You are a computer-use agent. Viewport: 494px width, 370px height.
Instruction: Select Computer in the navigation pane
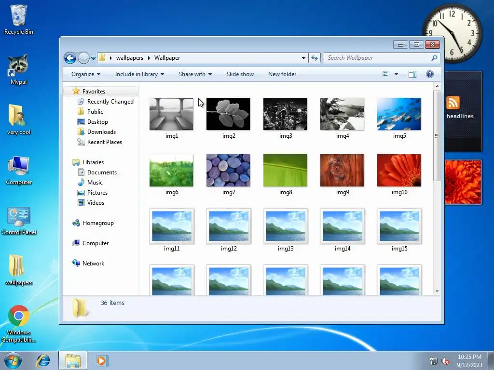point(90,243)
